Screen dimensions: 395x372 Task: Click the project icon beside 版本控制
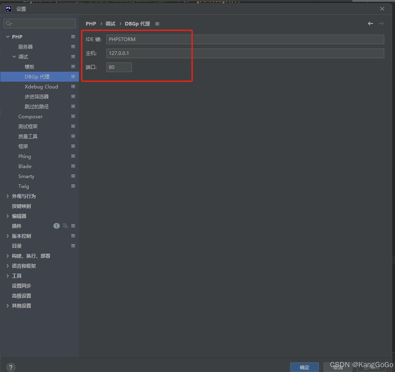[x=73, y=236]
